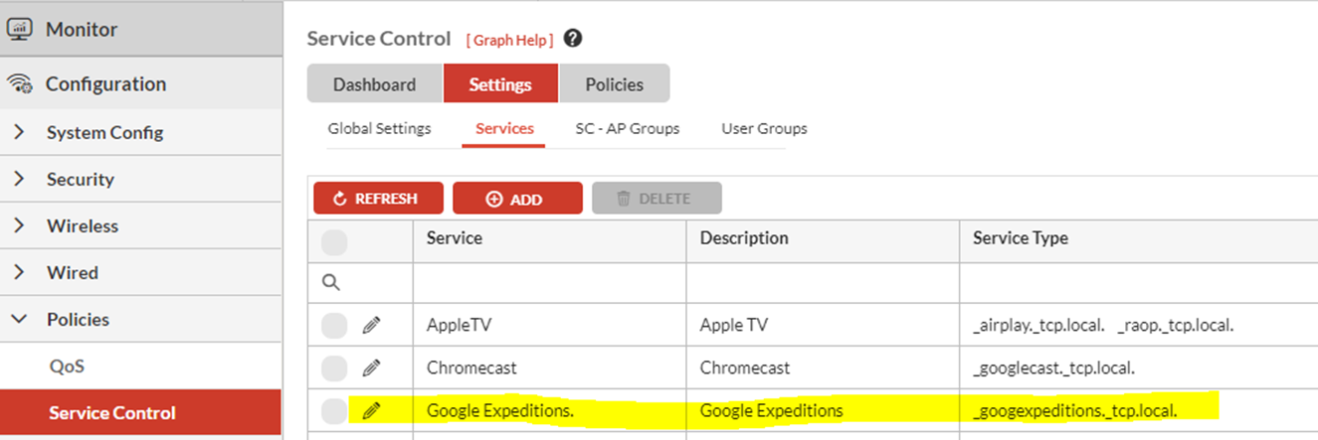Click the pencil edit icon for Chromecast
This screenshot has height=440, width=1318.
point(371,367)
